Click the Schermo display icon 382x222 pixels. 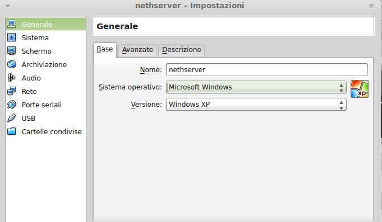(11, 51)
